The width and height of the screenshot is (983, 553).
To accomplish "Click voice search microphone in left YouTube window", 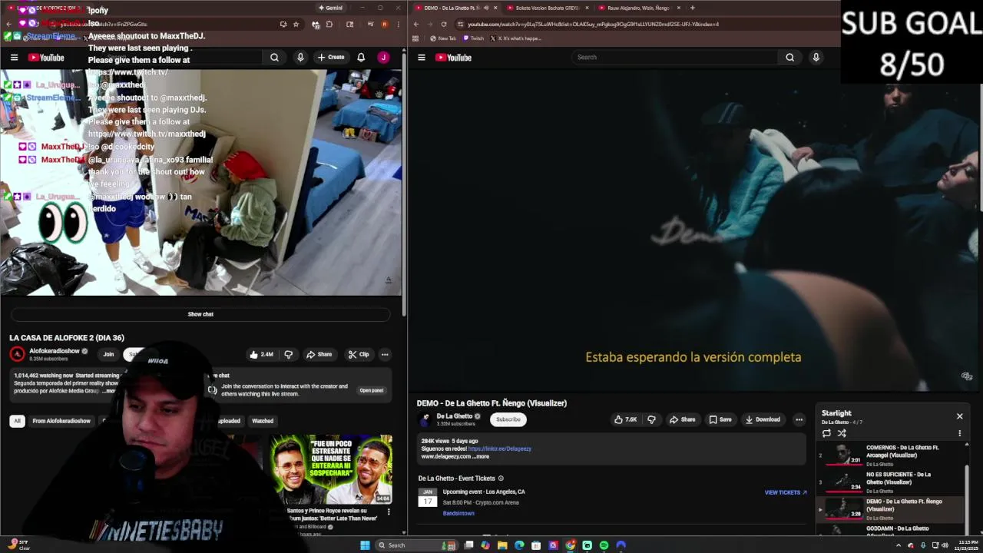I will (300, 57).
